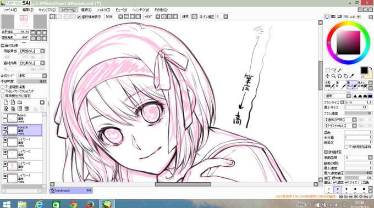Zoom out navigator with minus button
The image size is (374, 208).
(33, 32)
